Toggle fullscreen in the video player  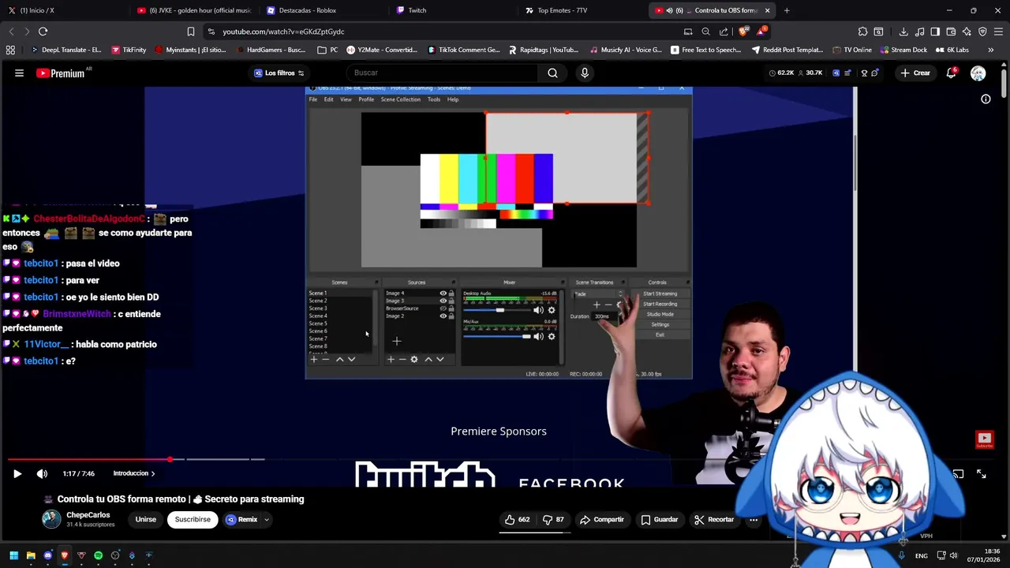(x=982, y=473)
